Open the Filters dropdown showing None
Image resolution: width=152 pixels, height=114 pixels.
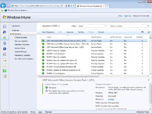click(x=92, y=26)
